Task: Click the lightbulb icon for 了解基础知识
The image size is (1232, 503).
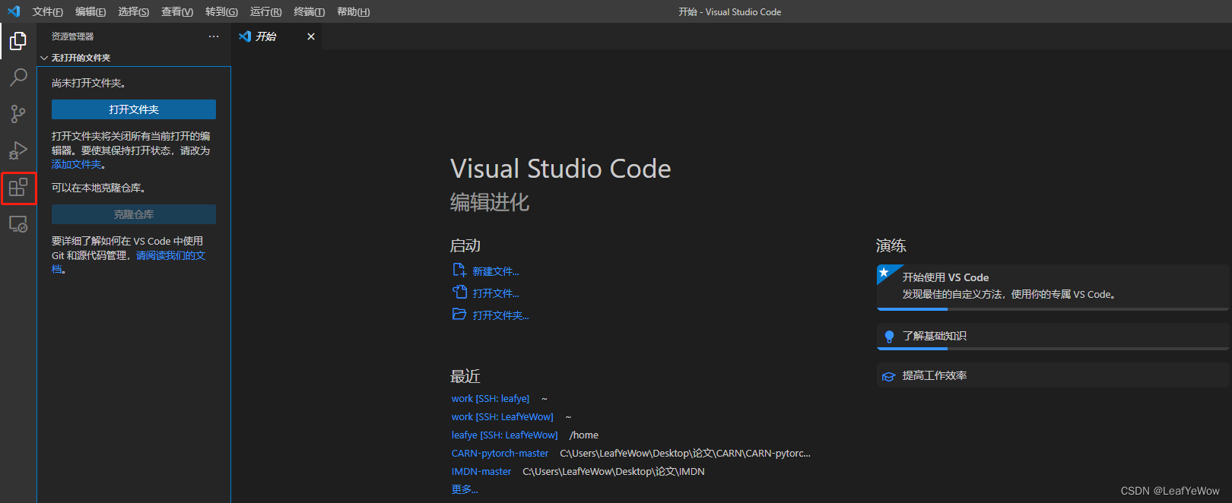Action: pos(889,337)
